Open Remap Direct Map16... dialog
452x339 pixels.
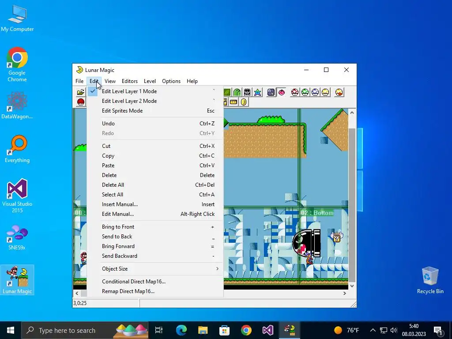point(155,291)
